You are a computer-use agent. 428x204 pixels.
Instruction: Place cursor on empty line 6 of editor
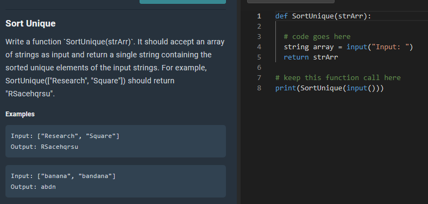(349, 68)
